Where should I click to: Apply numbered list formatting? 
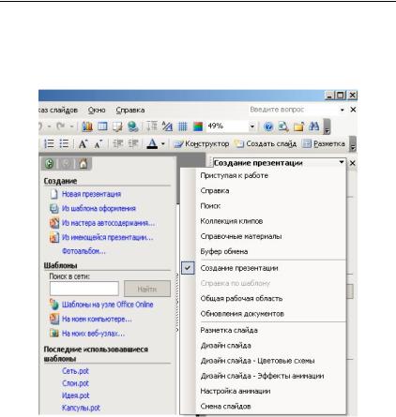(x=49, y=143)
